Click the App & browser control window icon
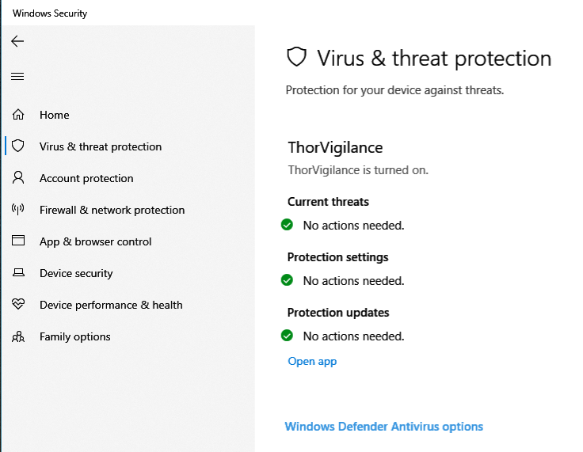Image resolution: width=583 pixels, height=452 pixels. [18, 241]
